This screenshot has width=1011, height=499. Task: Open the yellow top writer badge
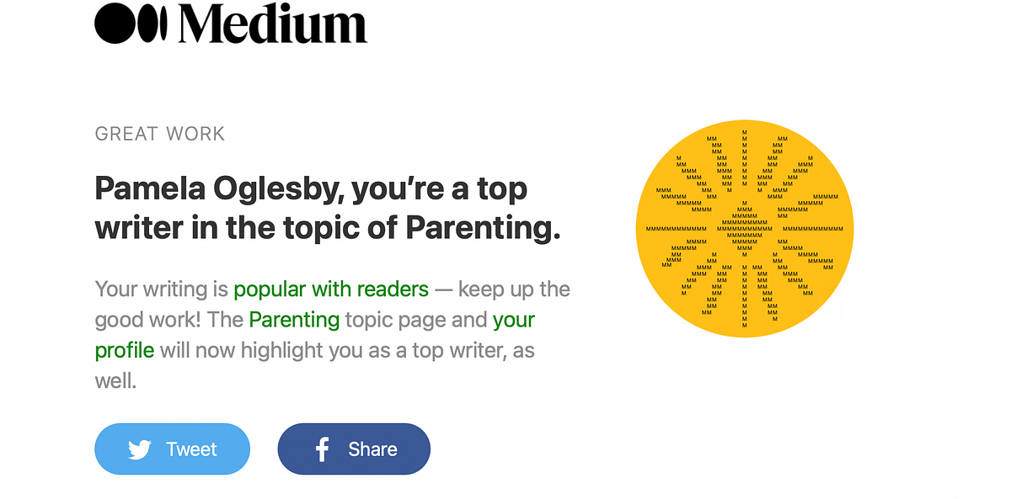(745, 229)
